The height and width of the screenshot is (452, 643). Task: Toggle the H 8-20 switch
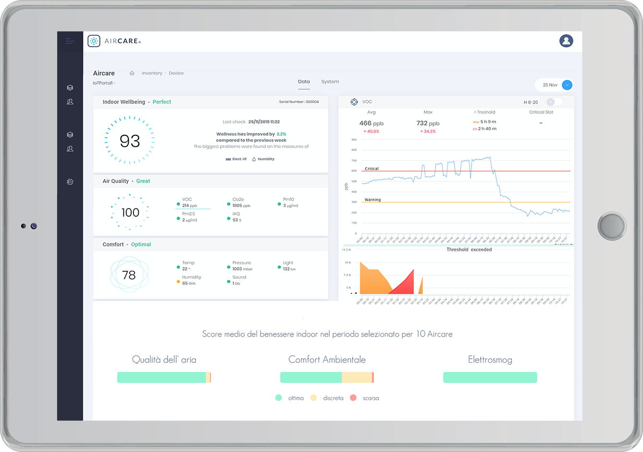pos(554,102)
